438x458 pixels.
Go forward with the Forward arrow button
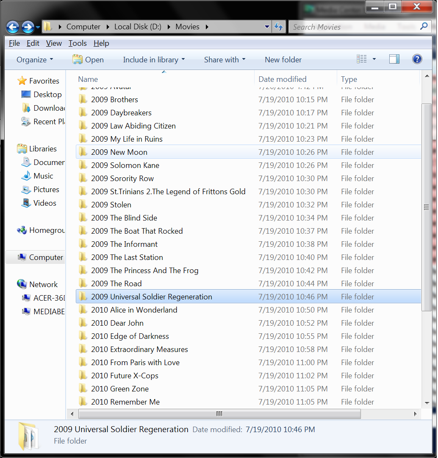28,27
